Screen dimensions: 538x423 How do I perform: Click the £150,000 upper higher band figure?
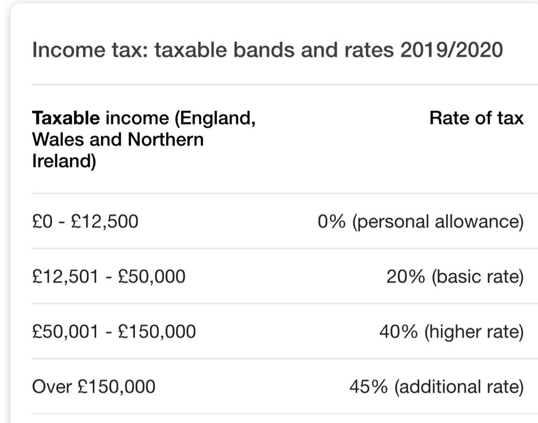point(157,332)
